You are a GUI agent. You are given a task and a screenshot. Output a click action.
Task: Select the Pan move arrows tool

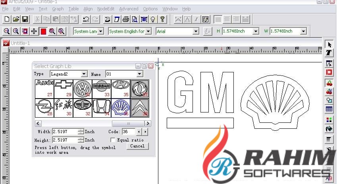pos(34,31)
